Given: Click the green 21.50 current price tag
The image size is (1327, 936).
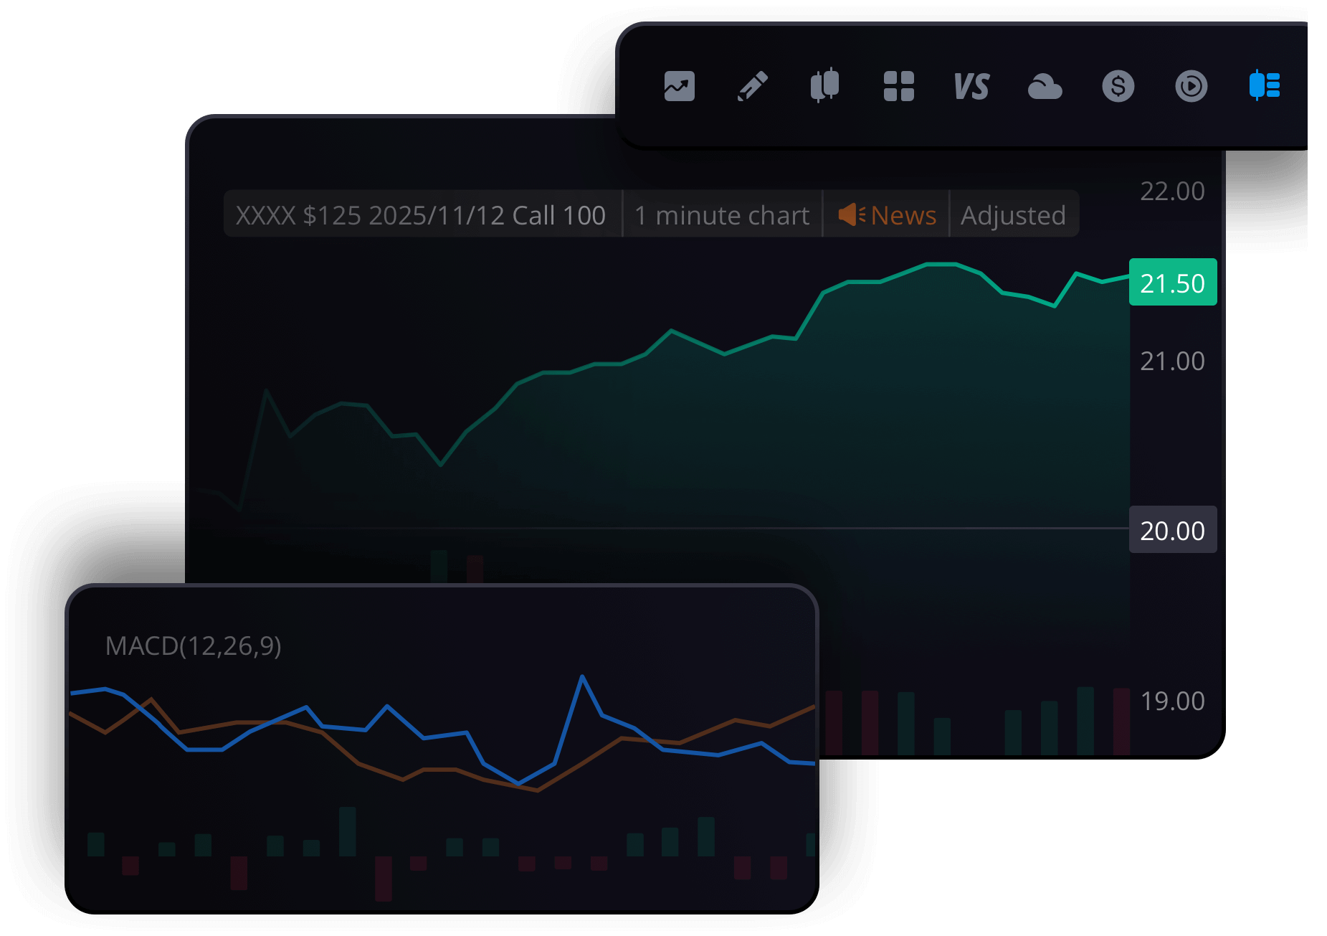Looking at the screenshot, I should point(1172,283).
